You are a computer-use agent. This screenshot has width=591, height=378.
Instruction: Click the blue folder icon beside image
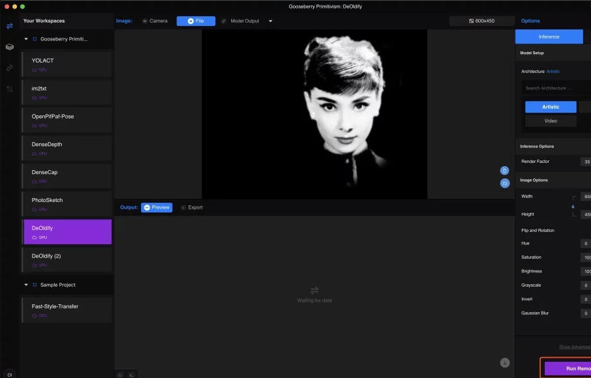point(504,183)
